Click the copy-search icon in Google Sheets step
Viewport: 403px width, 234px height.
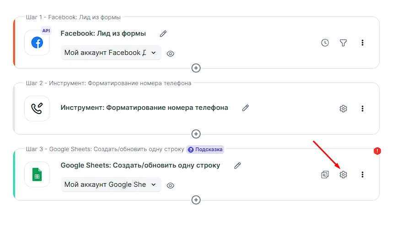click(325, 174)
